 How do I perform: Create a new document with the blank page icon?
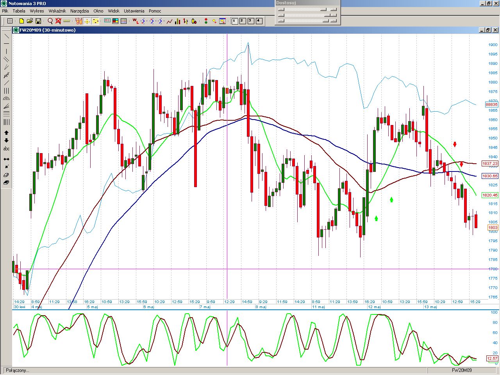[x=21, y=21]
